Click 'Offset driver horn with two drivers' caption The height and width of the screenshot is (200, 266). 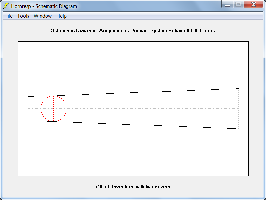pos(133,187)
